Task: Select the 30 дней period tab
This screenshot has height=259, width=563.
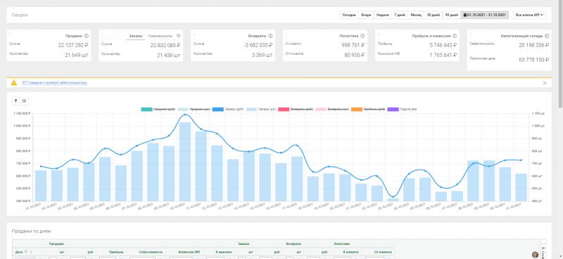Action: 433,15
